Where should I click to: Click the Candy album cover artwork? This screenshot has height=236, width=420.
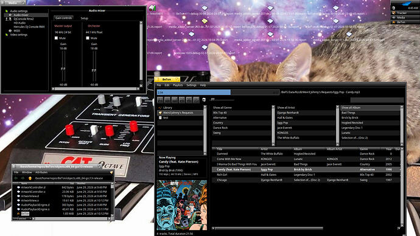coord(182,205)
